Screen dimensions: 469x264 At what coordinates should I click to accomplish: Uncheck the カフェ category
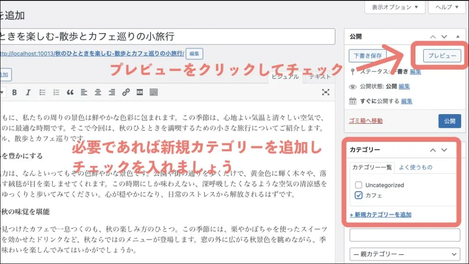(358, 195)
